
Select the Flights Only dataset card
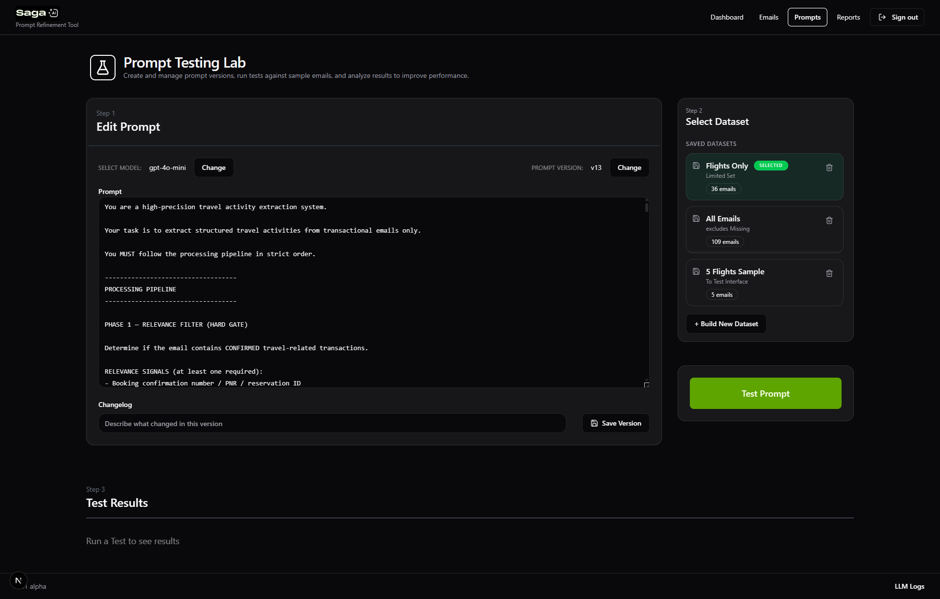(764, 177)
